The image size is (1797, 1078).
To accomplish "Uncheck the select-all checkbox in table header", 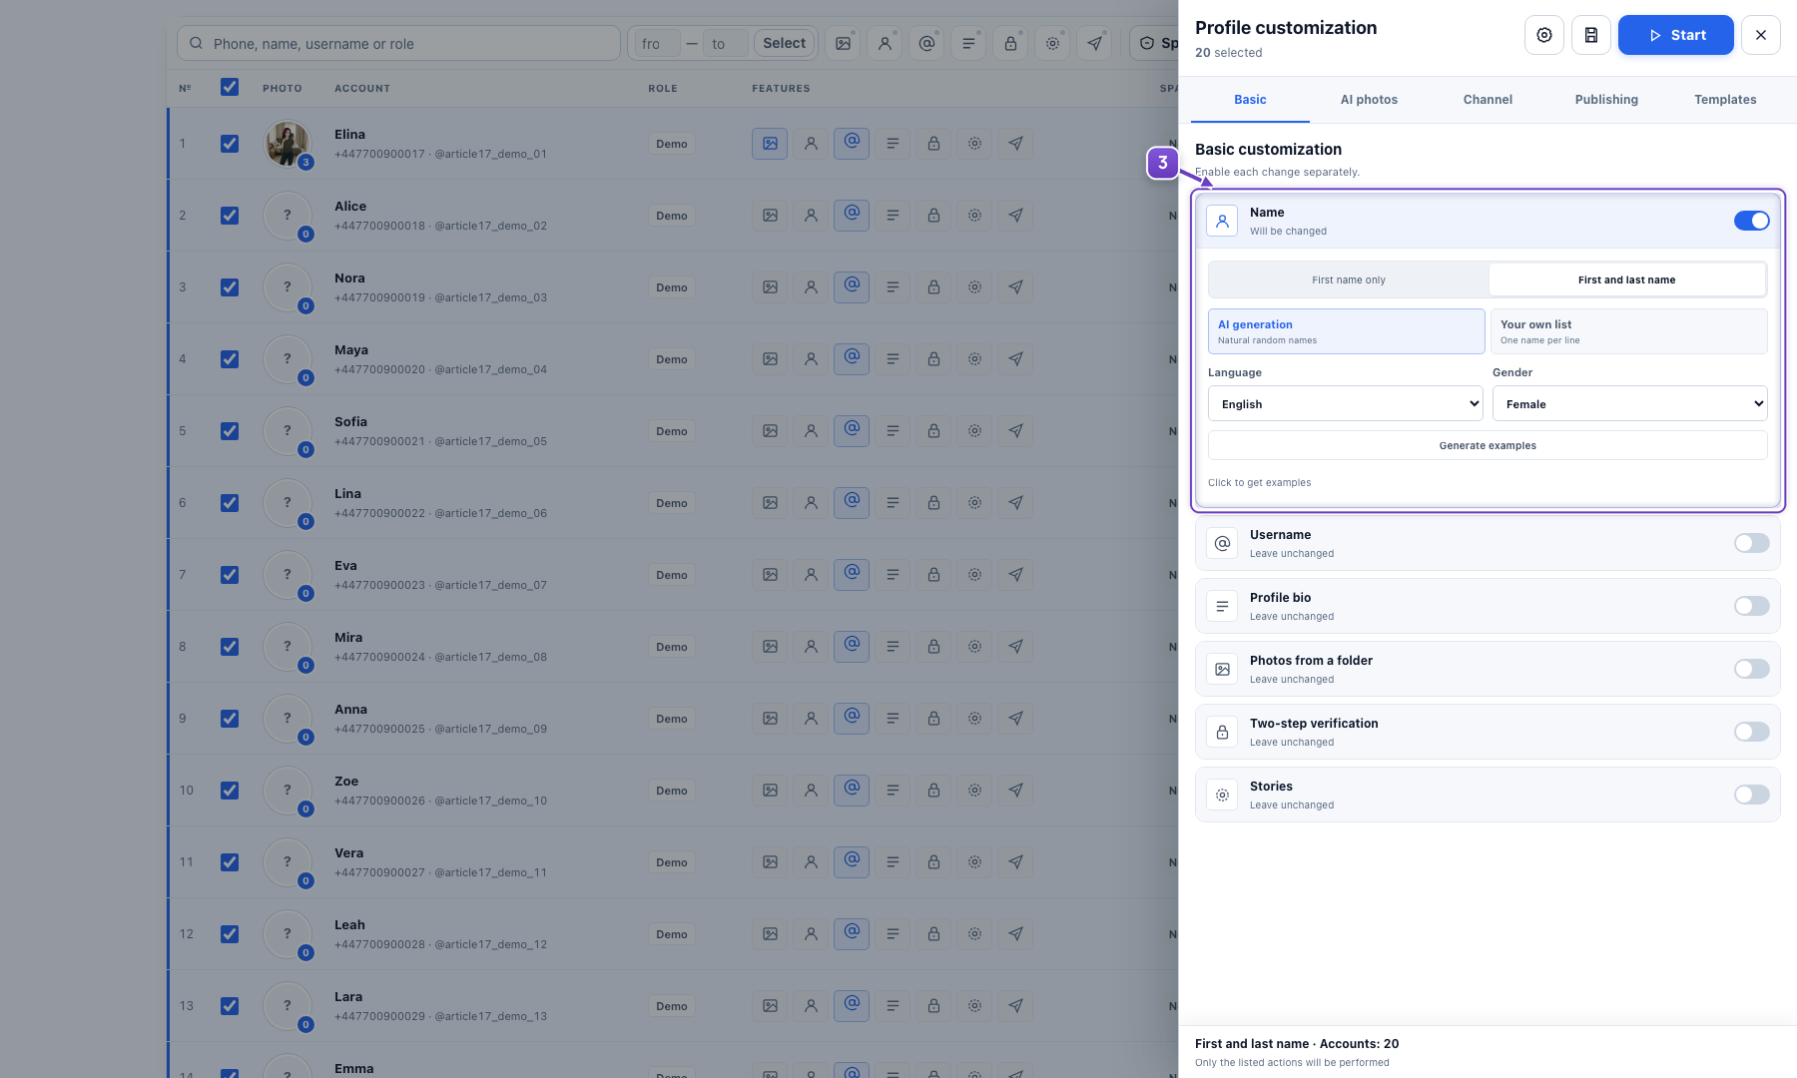I will (230, 87).
